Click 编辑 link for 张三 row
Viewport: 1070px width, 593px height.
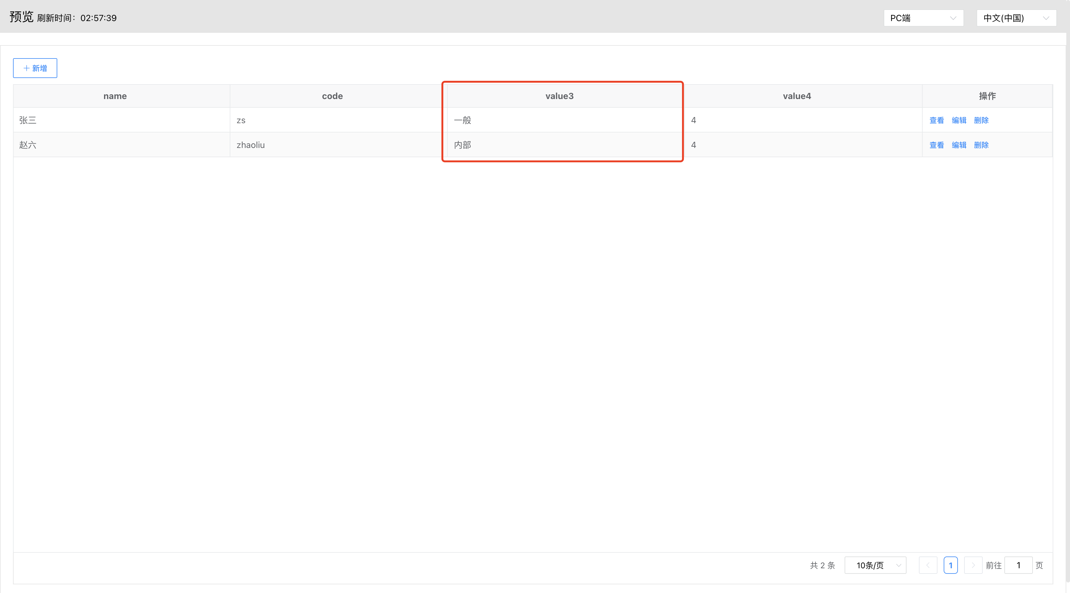[959, 120]
